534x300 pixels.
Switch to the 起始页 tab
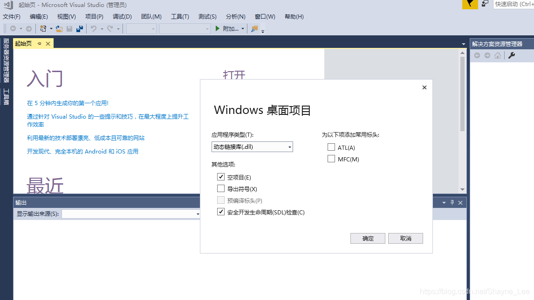pyautogui.click(x=23, y=43)
